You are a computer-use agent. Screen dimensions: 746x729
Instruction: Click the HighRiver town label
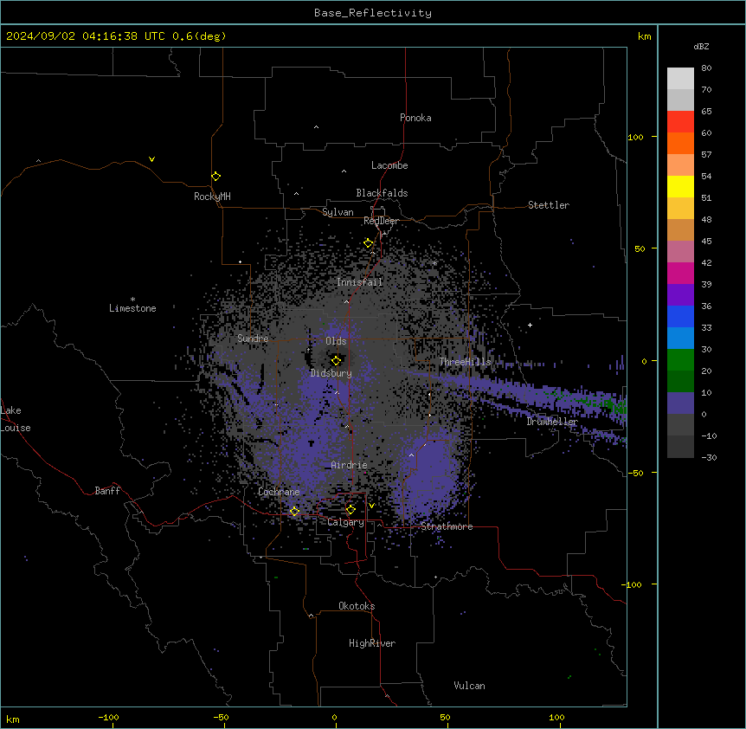coord(372,643)
